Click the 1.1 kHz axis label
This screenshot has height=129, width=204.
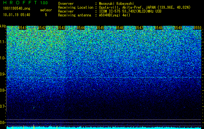click(x=3, y=42)
